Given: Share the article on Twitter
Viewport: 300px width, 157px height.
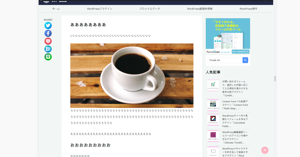Looking at the screenshot, I should [x=48, y=25].
